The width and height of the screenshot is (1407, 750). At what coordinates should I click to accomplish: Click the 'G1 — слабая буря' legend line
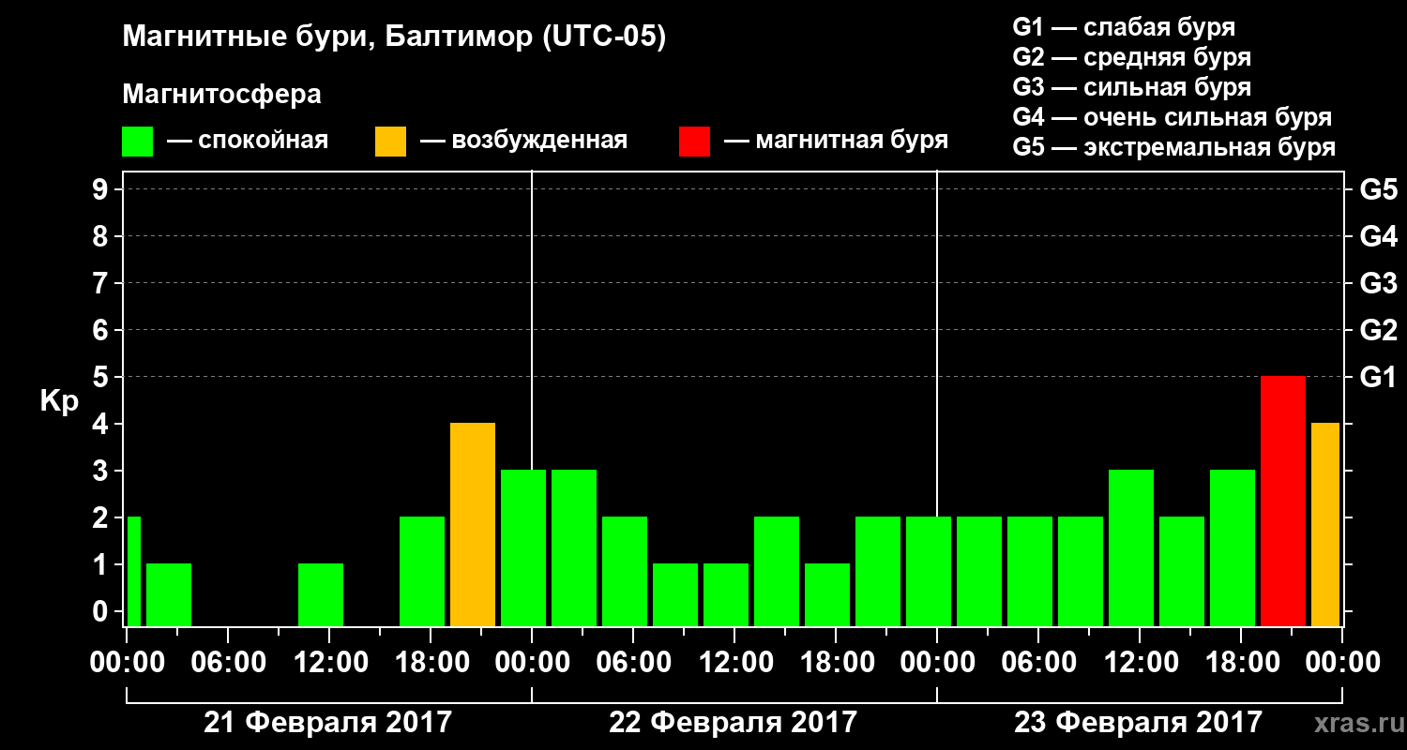pyautogui.click(x=1124, y=27)
